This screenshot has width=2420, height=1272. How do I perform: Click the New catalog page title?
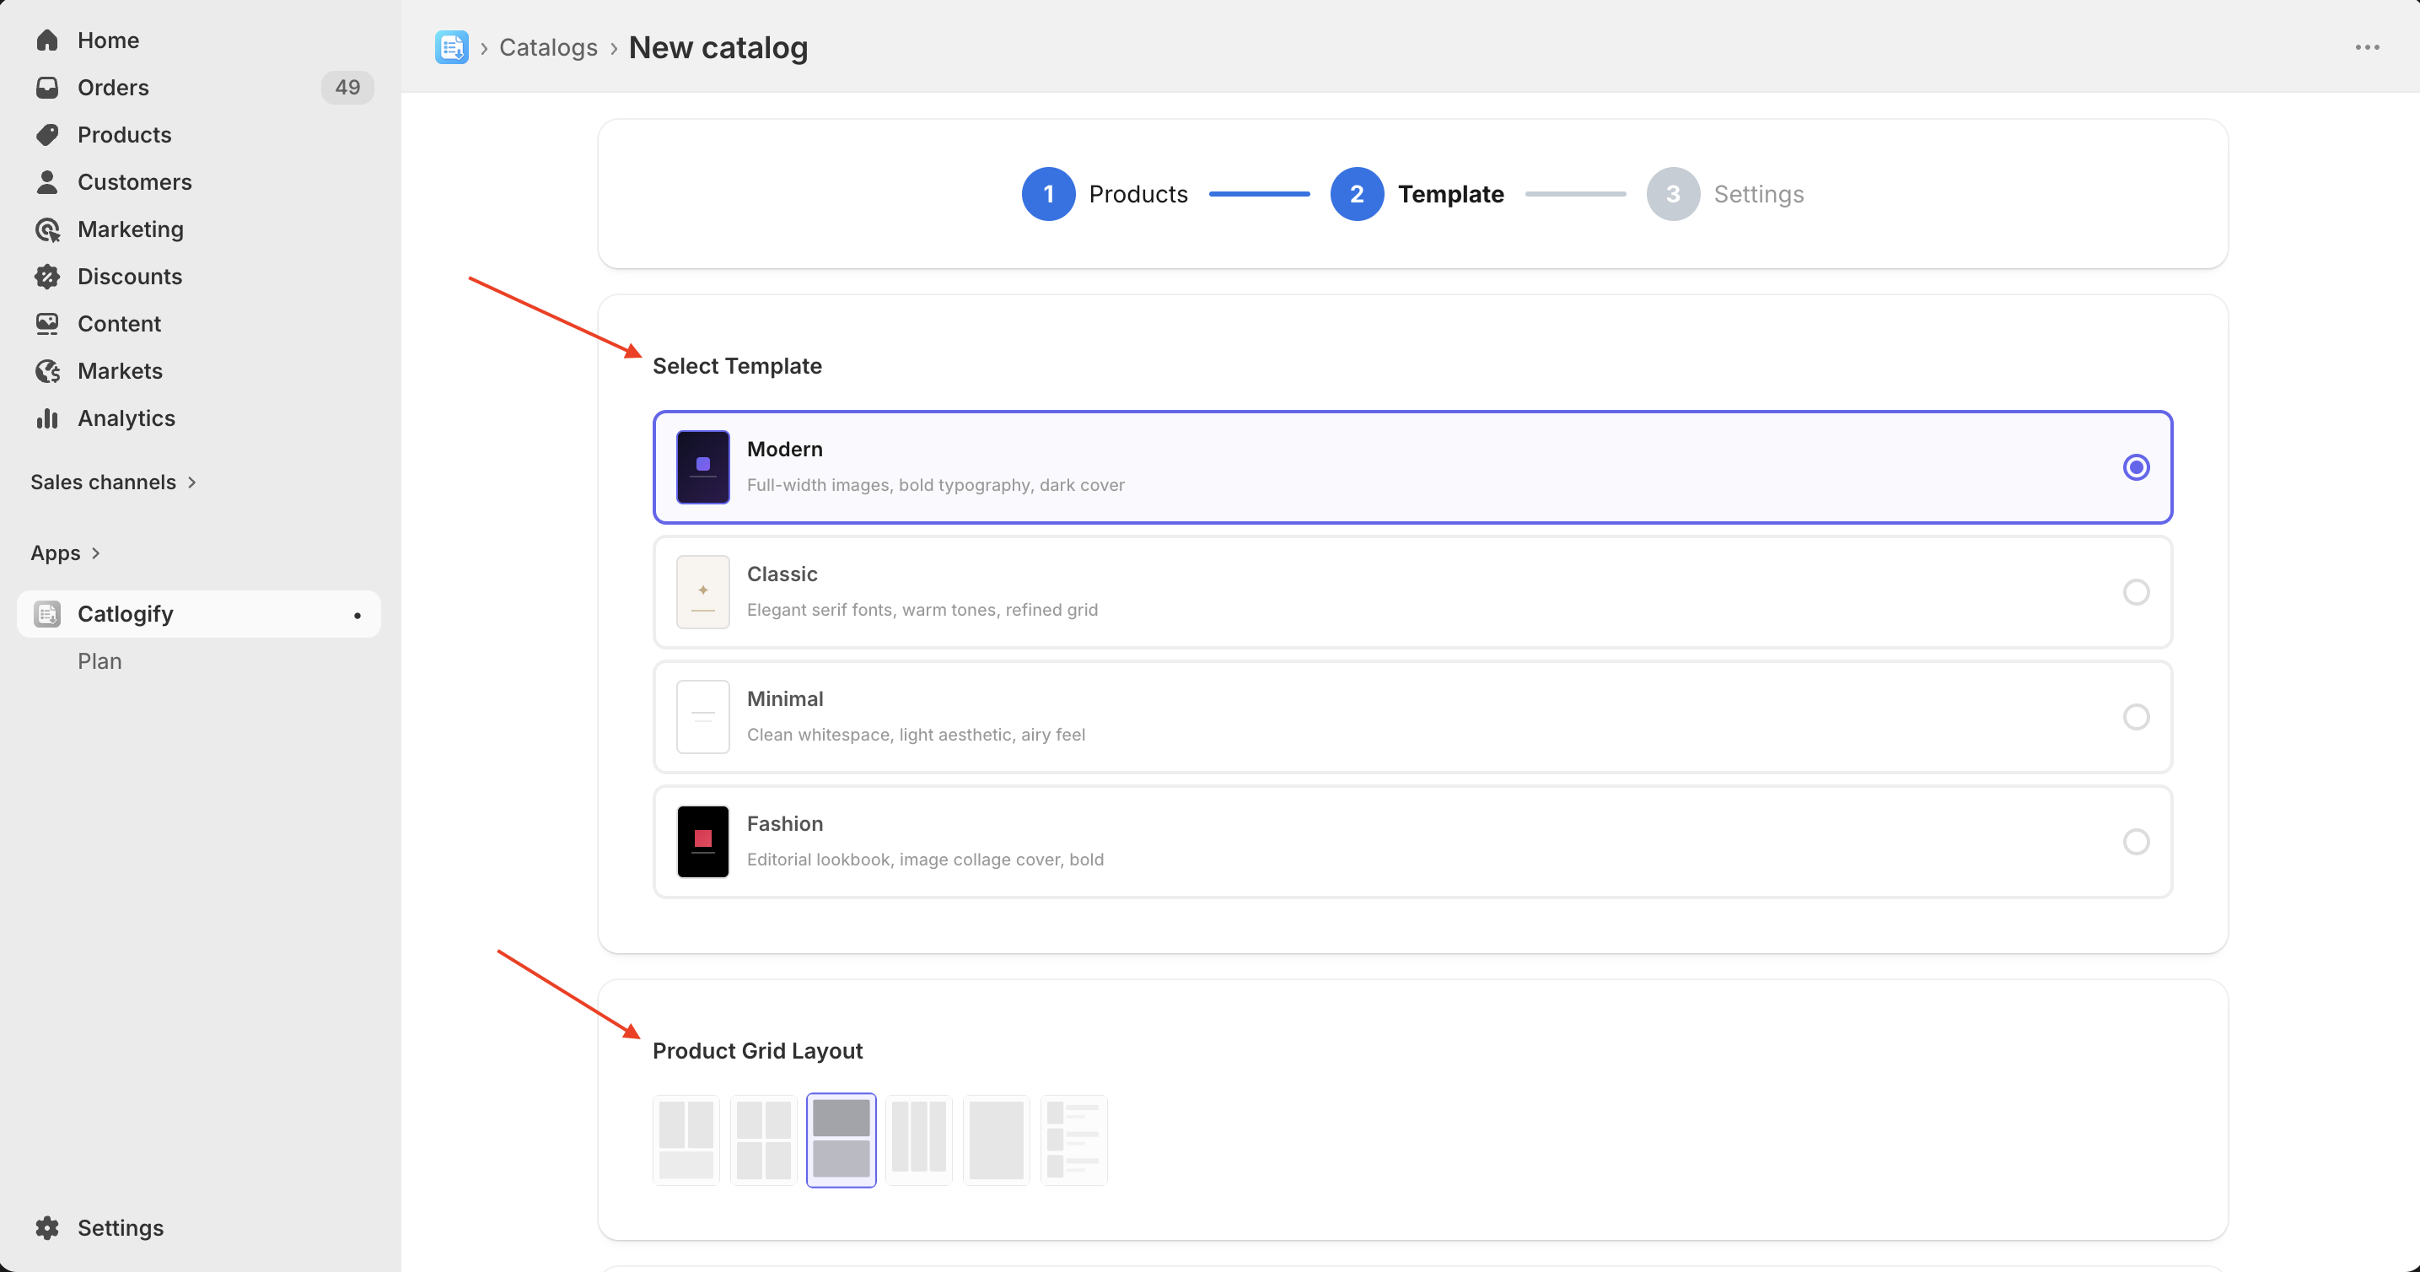[718, 47]
